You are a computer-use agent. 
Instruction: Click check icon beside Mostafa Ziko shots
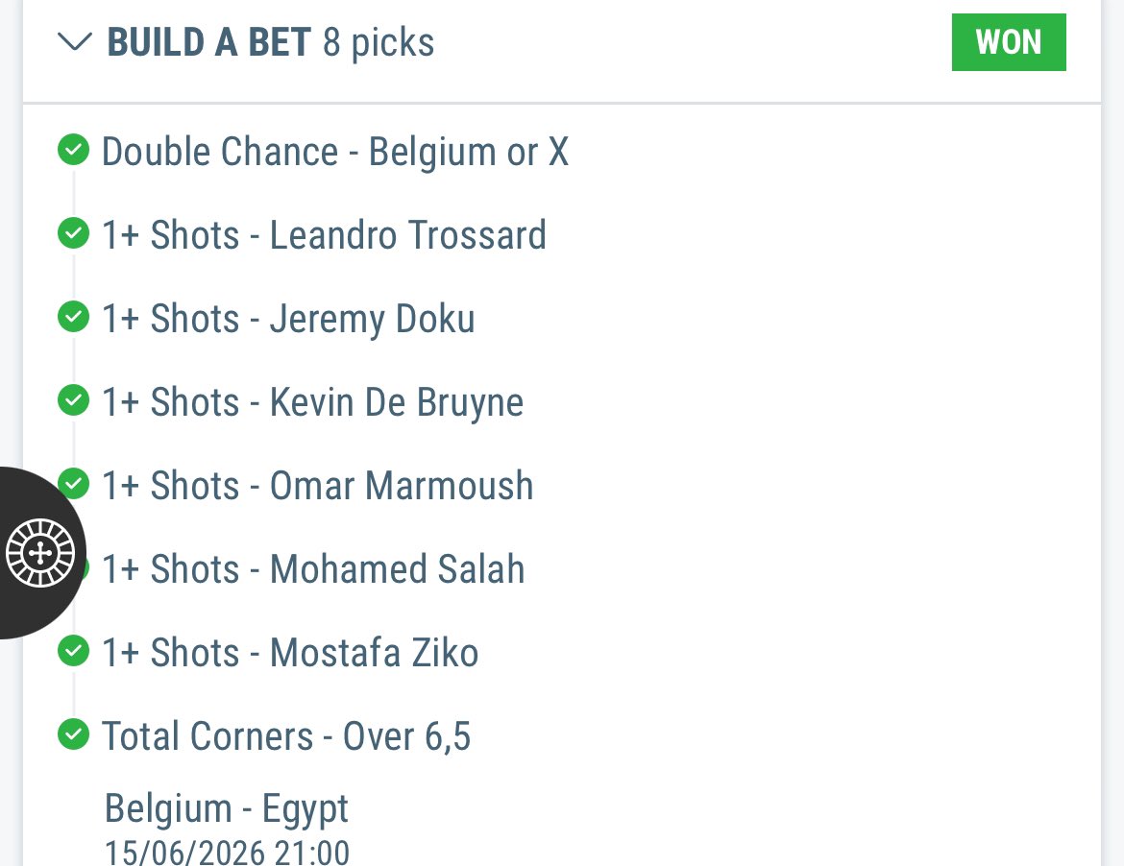[73, 650]
